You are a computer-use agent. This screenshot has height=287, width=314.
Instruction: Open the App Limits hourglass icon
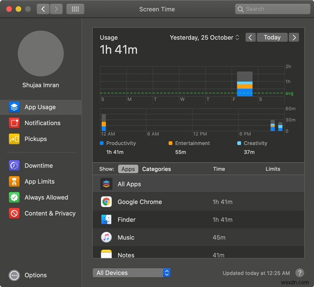(14, 181)
